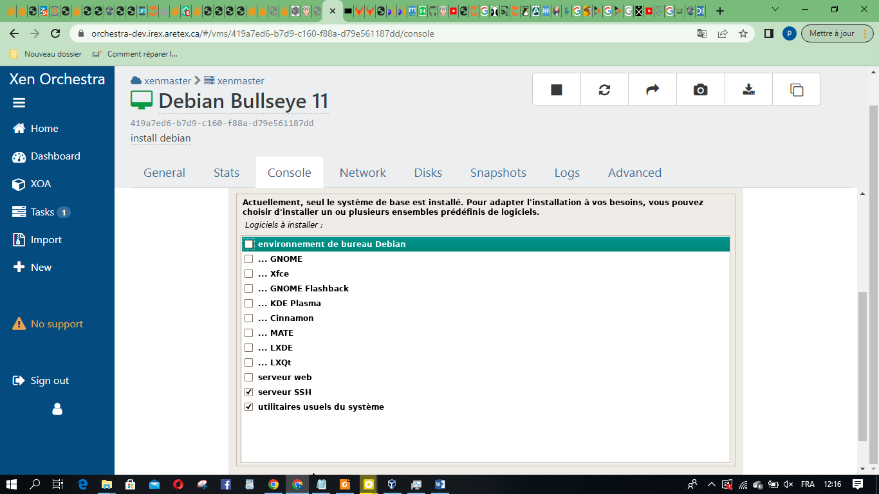Click the No support warning link
Image resolution: width=879 pixels, height=494 pixels.
pos(48,324)
